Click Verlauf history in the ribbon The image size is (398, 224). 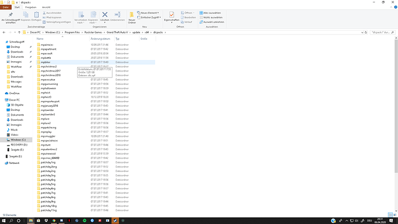(186, 22)
